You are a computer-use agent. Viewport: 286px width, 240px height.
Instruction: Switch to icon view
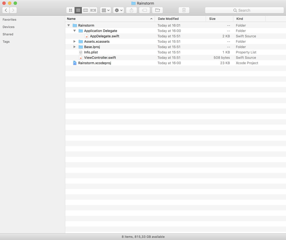click(70, 10)
